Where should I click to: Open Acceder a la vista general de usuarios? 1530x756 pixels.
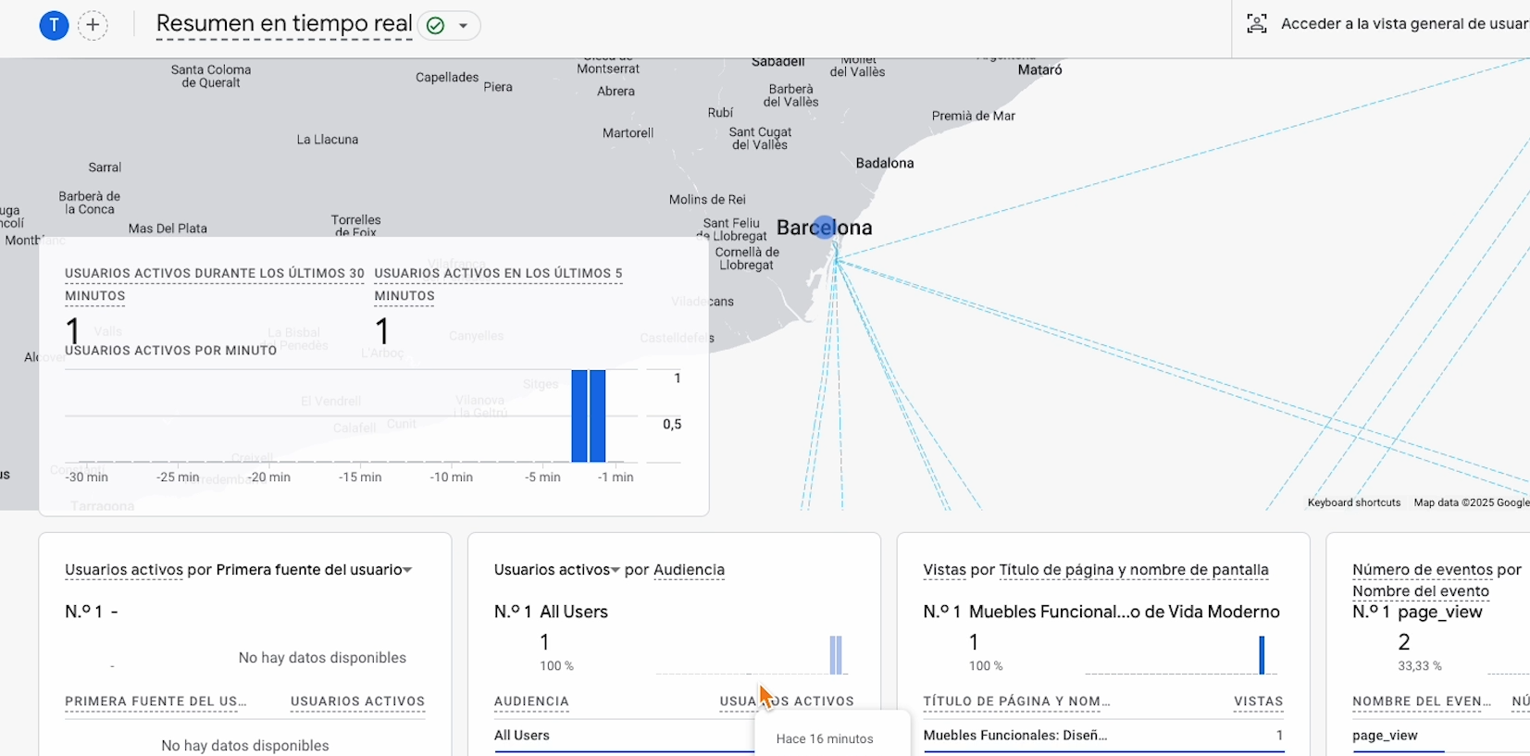click(1403, 24)
